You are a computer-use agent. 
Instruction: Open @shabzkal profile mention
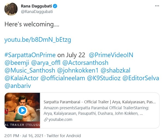coord(115,70)
